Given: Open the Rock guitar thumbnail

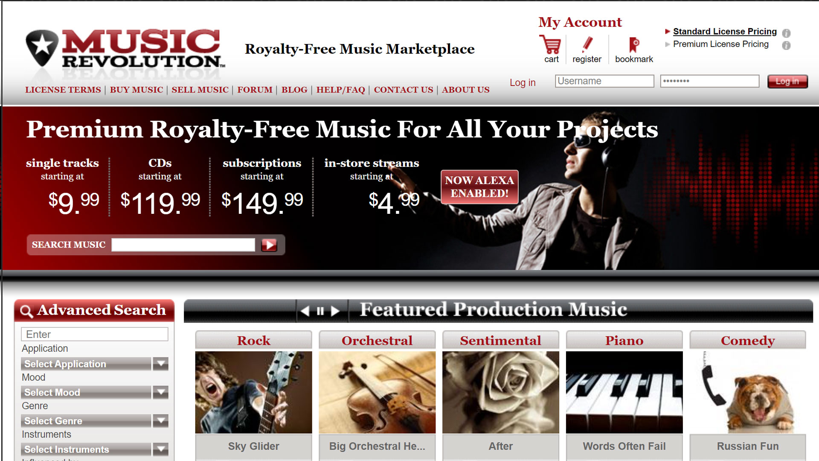Looking at the screenshot, I should [x=253, y=392].
